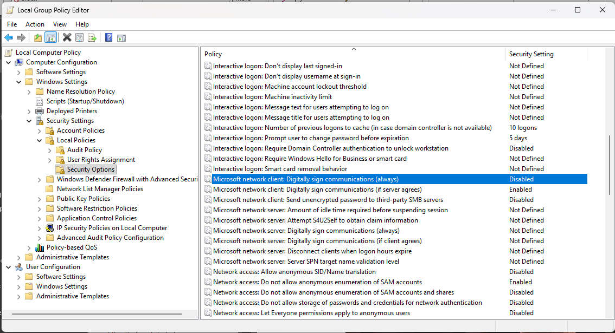Click the Security Settings shield icon
Image resolution: width=615 pixels, height=333 pixels.
coord(40,121)
